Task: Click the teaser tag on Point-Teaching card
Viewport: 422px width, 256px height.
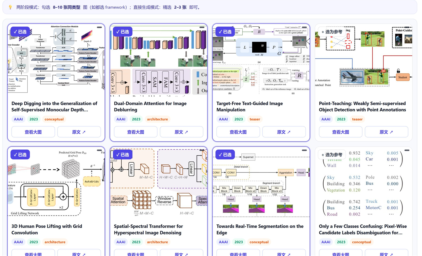Action: tap(357, 119)
